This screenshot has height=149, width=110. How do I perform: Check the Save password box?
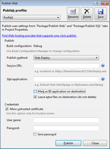(x=35, y=134)
